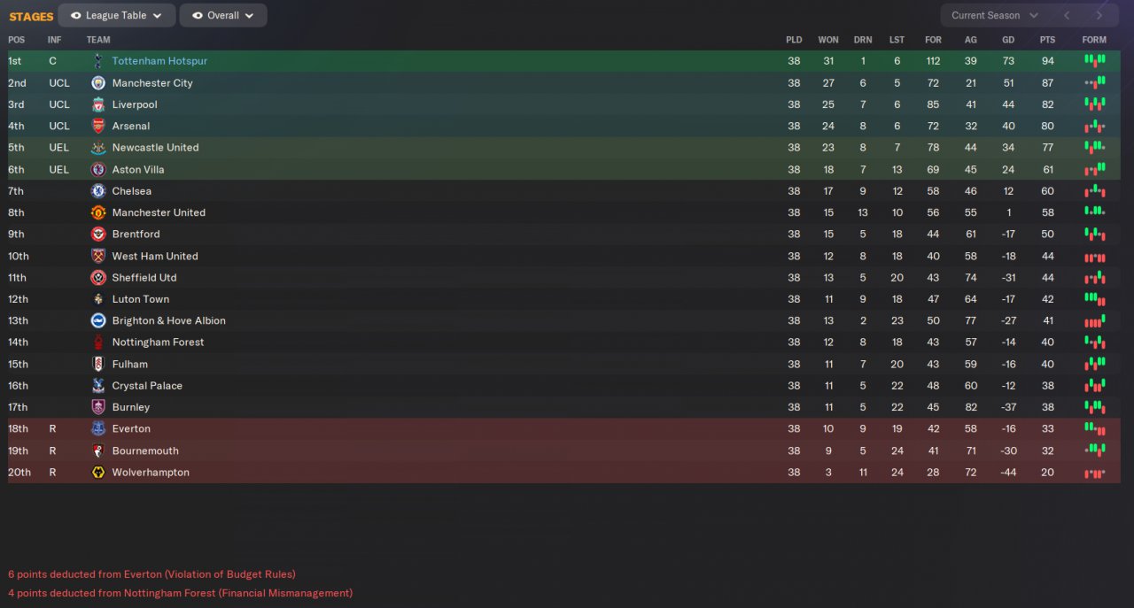Click the Tottenham Hotspur club crest

[x=98, y=61]
